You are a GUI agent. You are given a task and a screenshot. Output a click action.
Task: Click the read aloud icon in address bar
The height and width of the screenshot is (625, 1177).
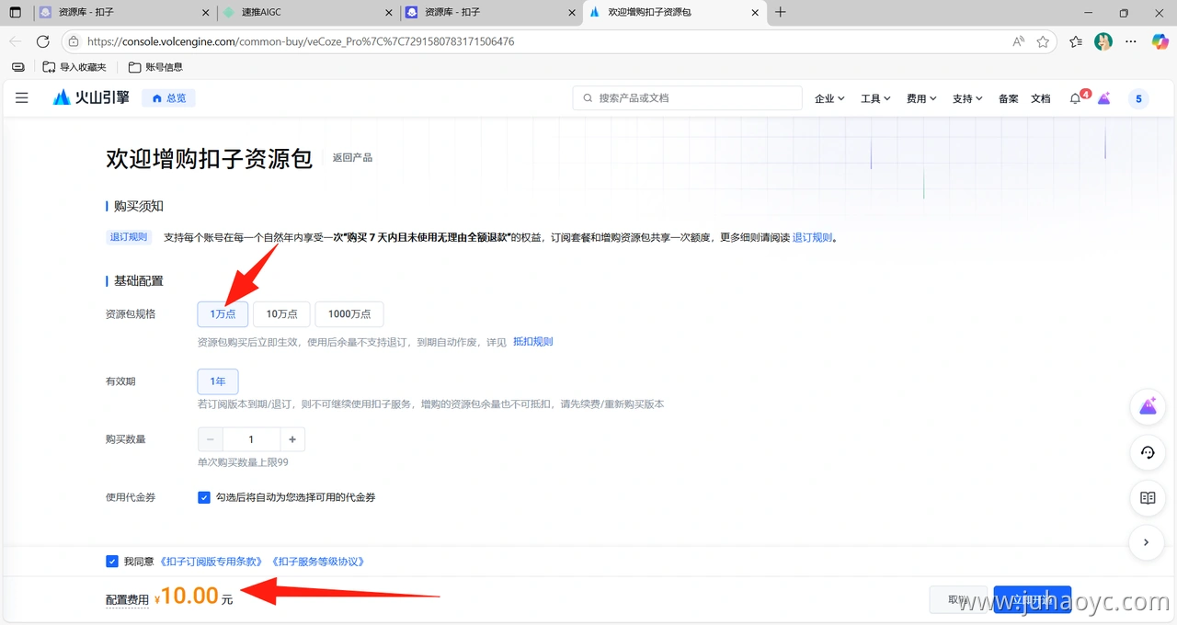pos(1019,41)
